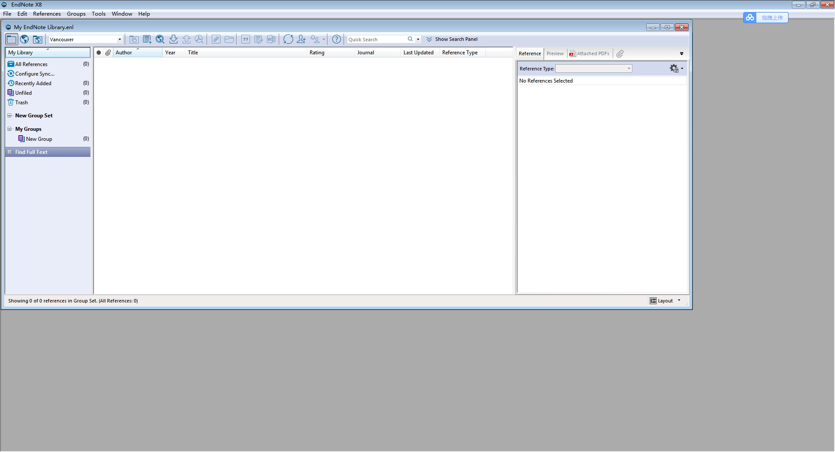Click the Activity Feed bell-person icon
Screen dimensions: 835x452
coord(315,39)
